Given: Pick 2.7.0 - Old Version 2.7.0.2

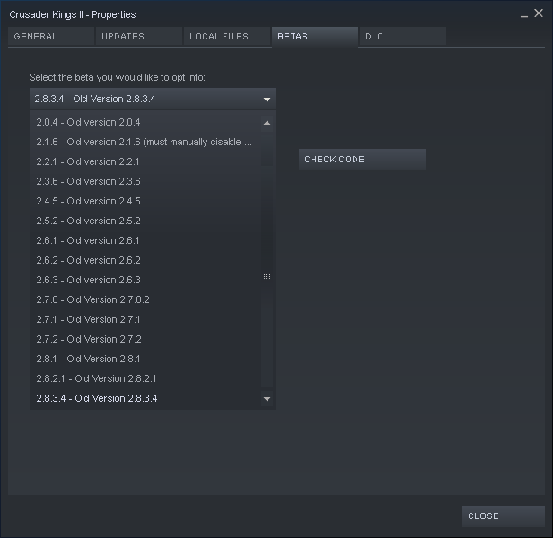Looking at the screenshot, I should pyautogui.click(x=145, y=299).
